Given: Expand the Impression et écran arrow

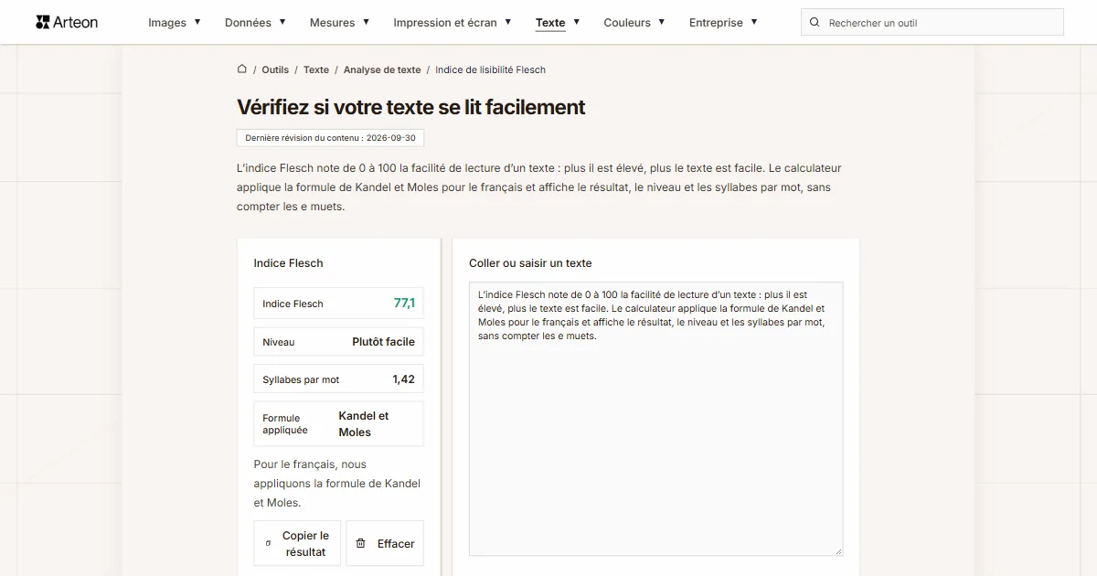Looking at the screenshot, I should [x=507, y=21].
